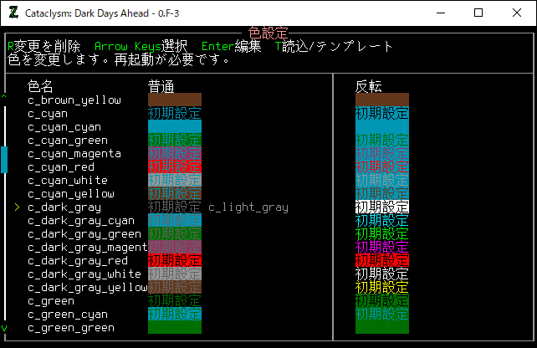Click the c_cyan_red normal color swatch
The width and height of the screenshot is (537, 348).
174,167
